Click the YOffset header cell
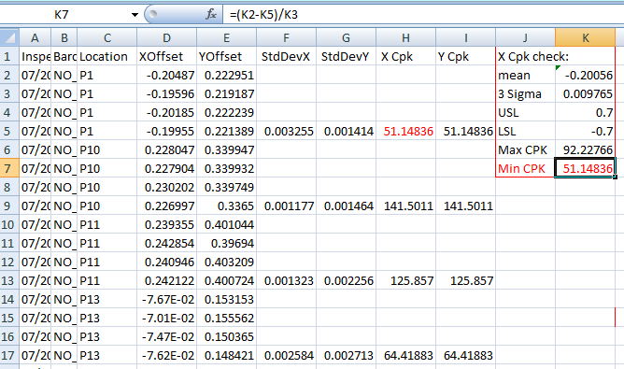624x369 pixels. (226, 57)
